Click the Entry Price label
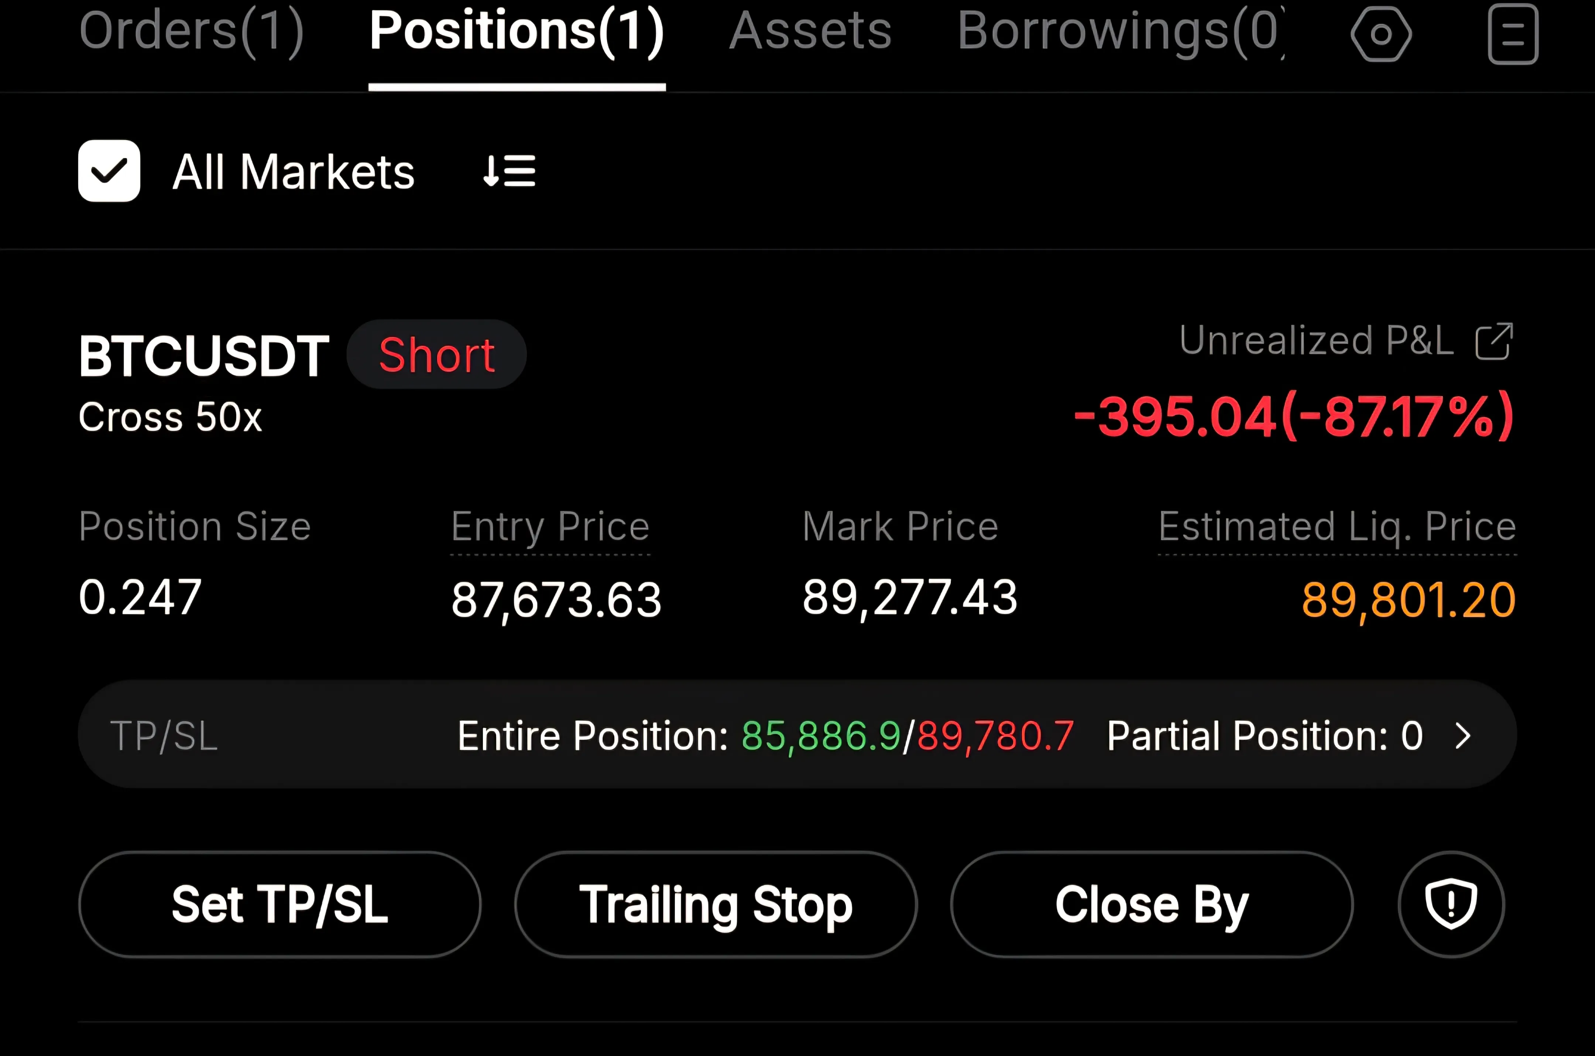This screenshot has height=1056, width=1595. coord(550,527)
